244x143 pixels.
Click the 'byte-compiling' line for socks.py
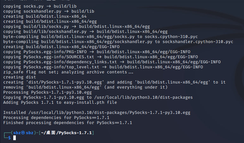pyautogui.click(x=101, y=37)
